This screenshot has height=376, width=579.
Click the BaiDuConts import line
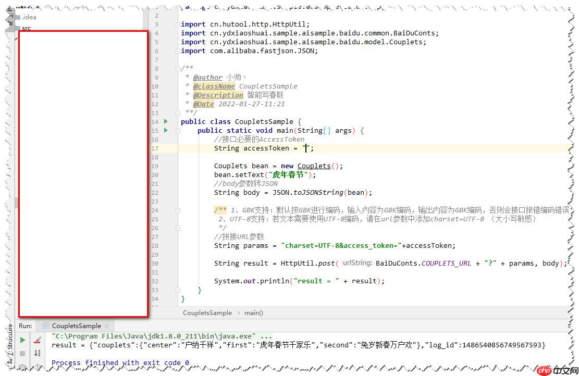[x=310, y=33]
